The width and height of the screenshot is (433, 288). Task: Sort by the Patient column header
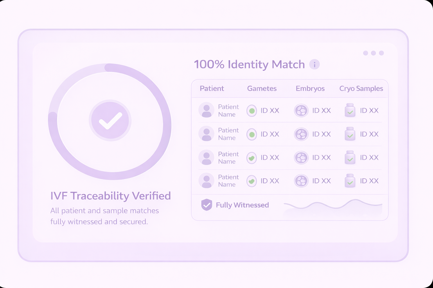[212, 89]
